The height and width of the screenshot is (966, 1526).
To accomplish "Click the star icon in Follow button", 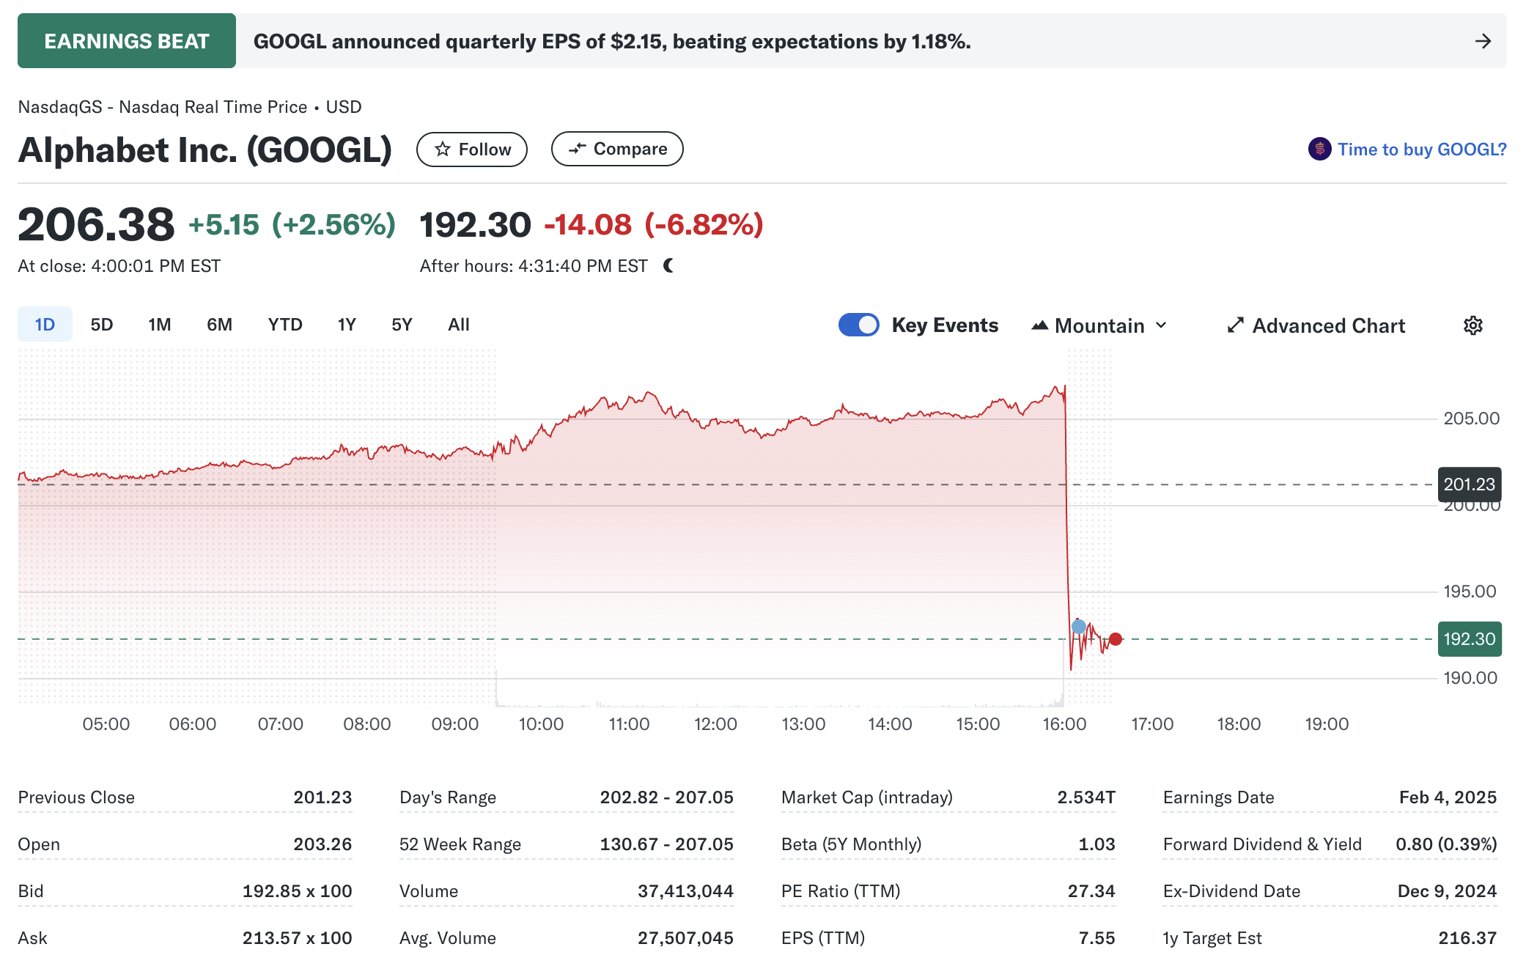I will [x=443, y=150].
